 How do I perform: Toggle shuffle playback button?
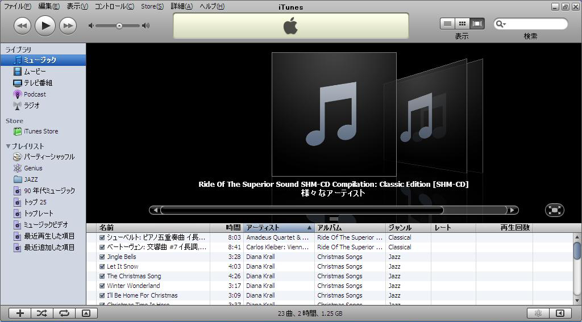42,313
